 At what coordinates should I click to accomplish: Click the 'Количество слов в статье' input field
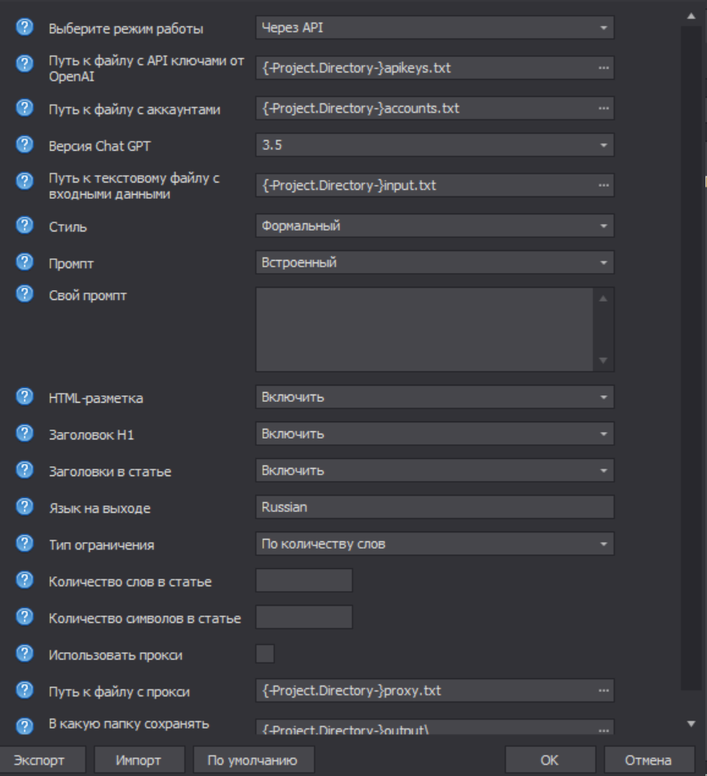pos(304,580)
